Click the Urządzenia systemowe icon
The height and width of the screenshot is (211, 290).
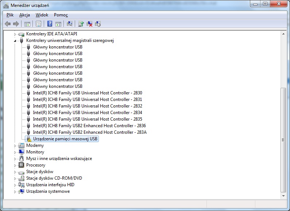pos(22,191)
